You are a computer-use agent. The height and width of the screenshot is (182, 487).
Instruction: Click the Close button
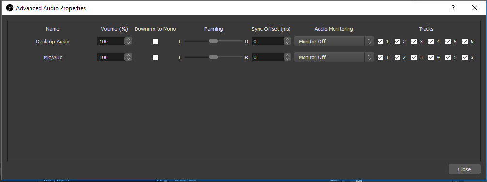click(x=465, y=169)
